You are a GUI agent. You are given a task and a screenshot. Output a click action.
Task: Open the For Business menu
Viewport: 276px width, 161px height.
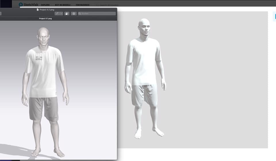84,5
